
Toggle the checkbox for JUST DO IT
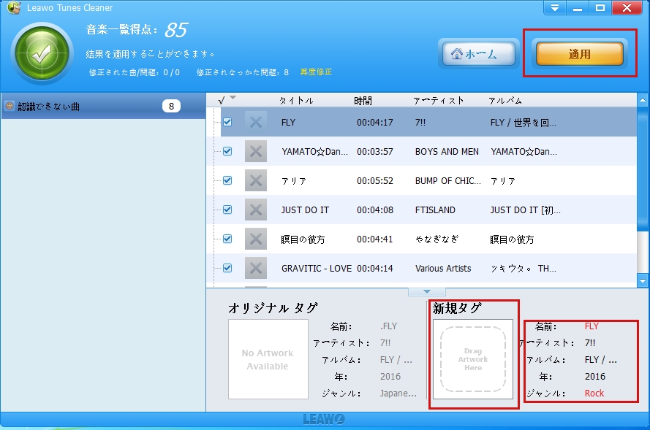pyautogui.click(x=227, y=210)
